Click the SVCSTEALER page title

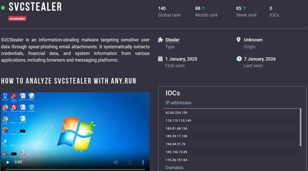pos(35,7)
